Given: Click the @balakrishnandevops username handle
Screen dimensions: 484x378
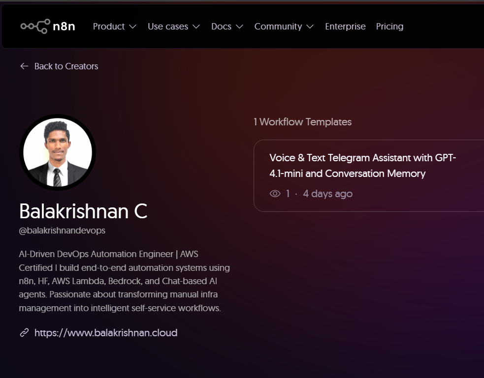Looking at the screenshot, I should (x=62, y=230).
